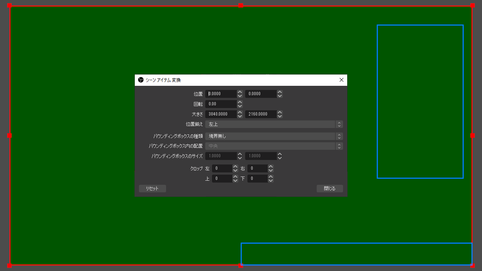The width and height of the screenshot is (482, 271).
Task: Click the width field showing 3840.0000
Action: pos(221,114)
